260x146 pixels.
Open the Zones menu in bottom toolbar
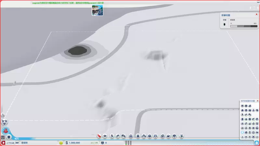[x=105, y=136]
